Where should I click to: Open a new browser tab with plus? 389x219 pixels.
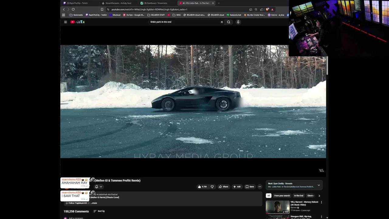[219, 3]
